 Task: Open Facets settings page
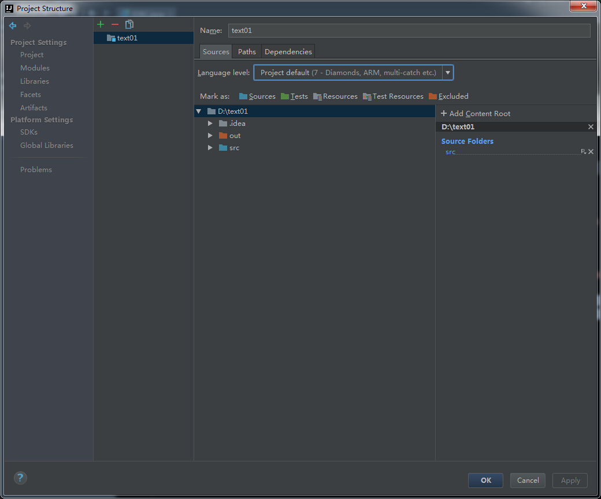click(x=31, y=95)
